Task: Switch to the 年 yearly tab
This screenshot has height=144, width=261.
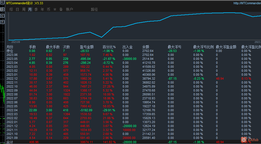Action: [x=42, y=10]
